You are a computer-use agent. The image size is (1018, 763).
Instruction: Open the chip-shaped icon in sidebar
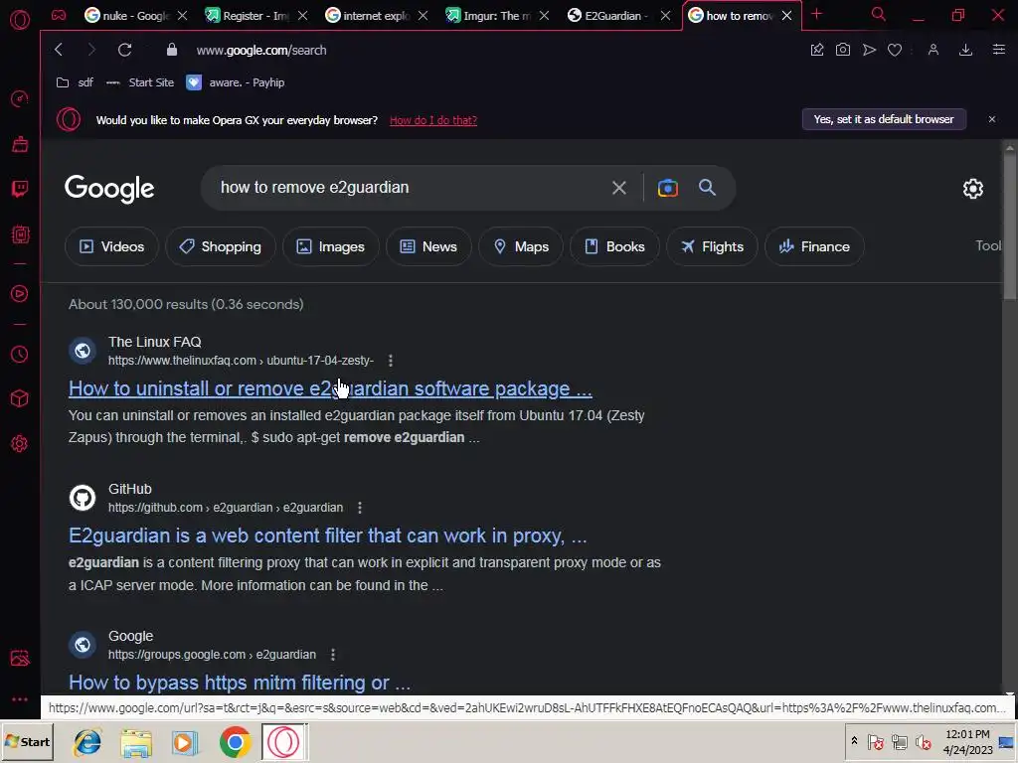point(20,234)
